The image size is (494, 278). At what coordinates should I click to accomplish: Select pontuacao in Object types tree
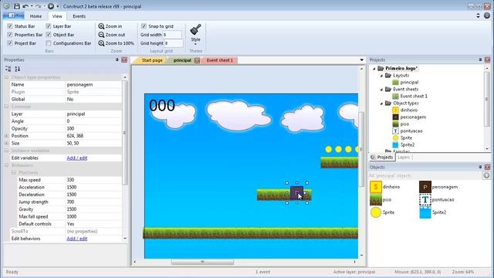click(x=411, y=131)
